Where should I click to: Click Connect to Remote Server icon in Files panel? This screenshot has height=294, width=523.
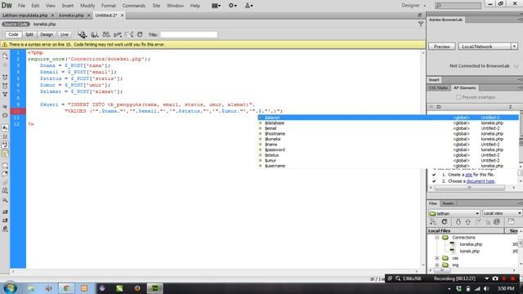tap(433, 221)
